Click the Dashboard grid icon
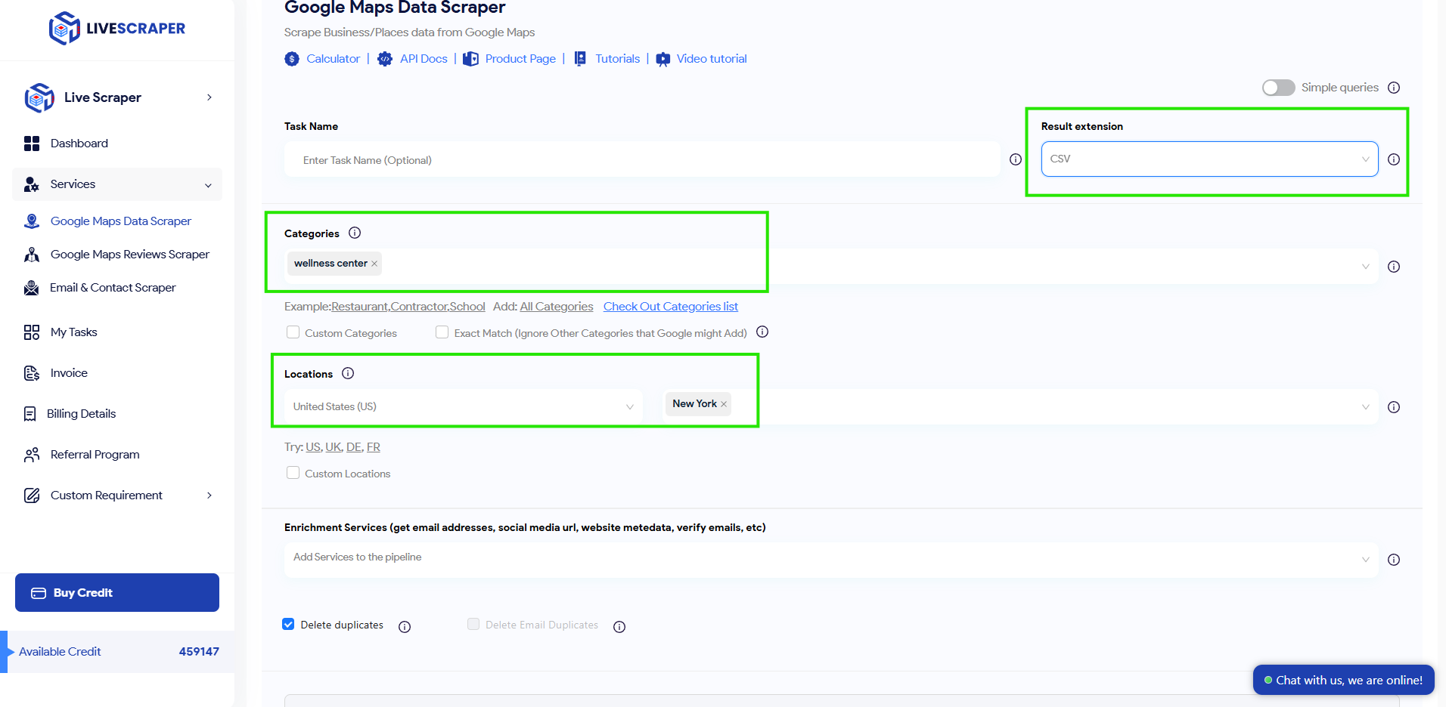The height and width of the screenshot is (707, 1446). (x=32, y=144)
